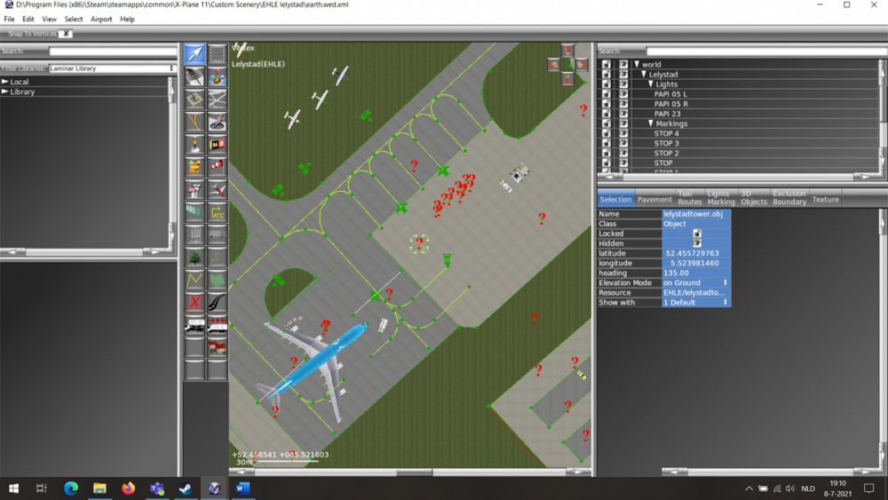Select the Vertex arrow tool

[x=194, y=53]
